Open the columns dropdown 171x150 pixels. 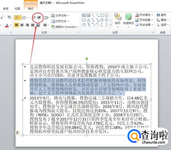(46, 25)
